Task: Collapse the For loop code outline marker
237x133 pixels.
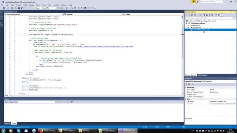Action: pyautogui.click(x=14, y=41)
